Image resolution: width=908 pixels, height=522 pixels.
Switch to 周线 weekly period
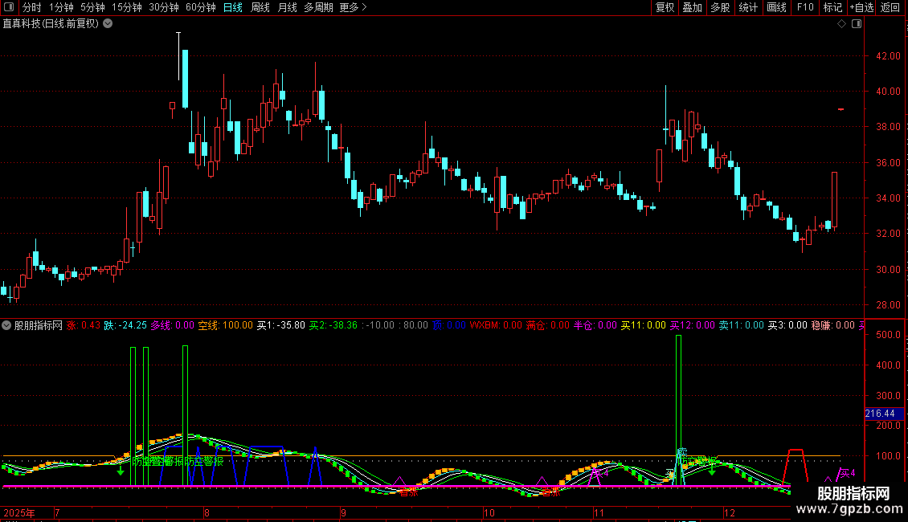[260, 7]
